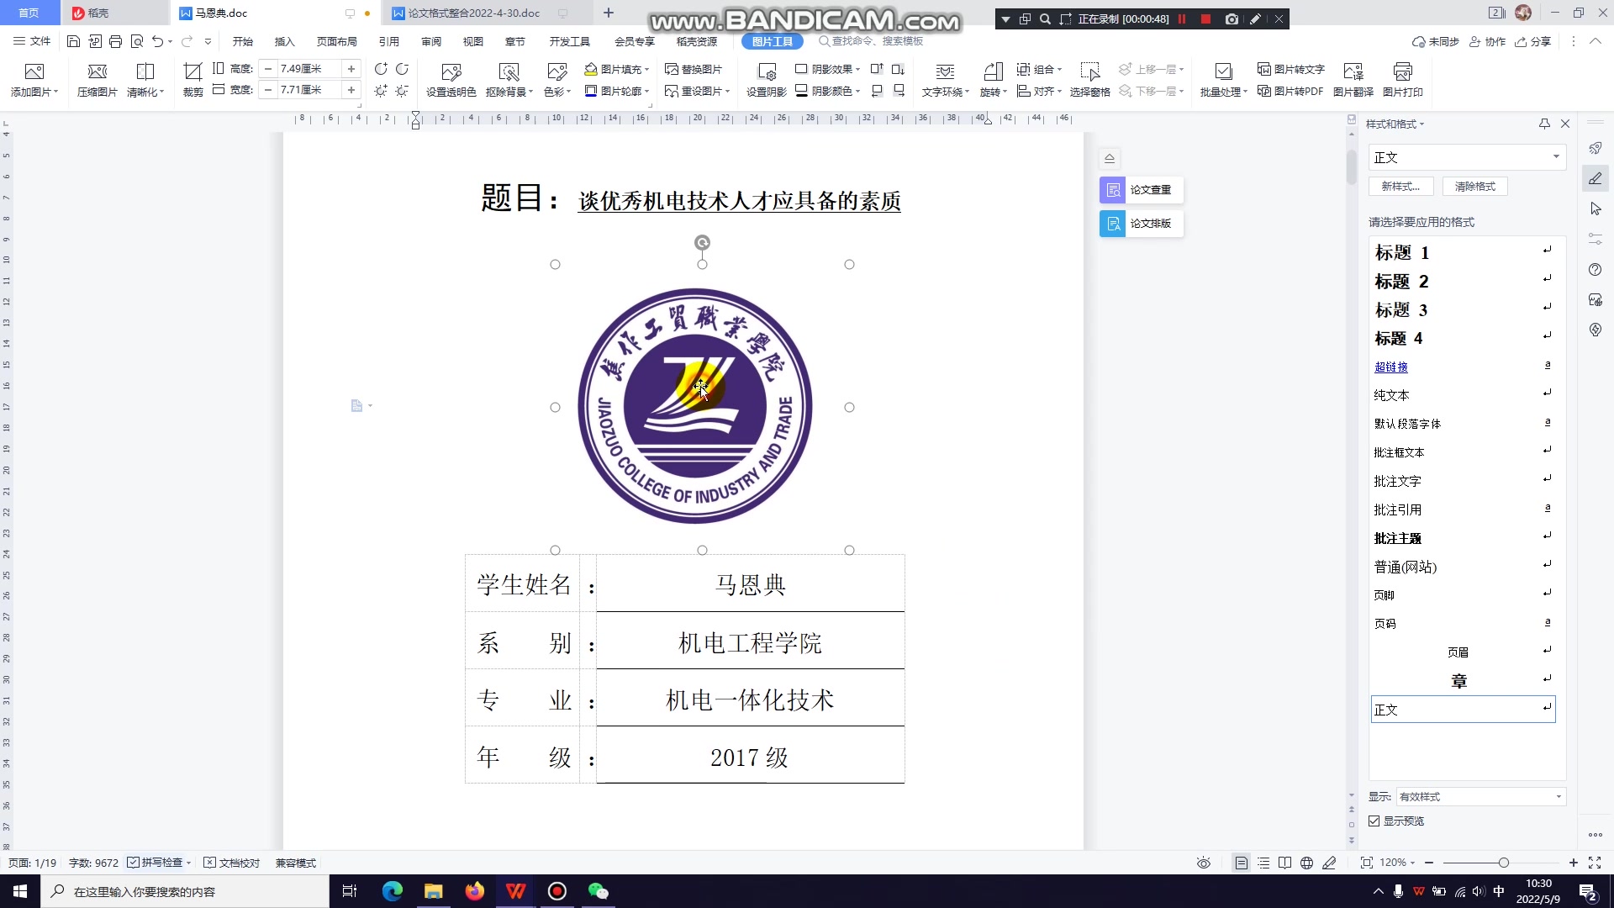Viewport: 1614px width, 908px height.
Task: Open the 文件 file menu
Action: tap(32, 41)
